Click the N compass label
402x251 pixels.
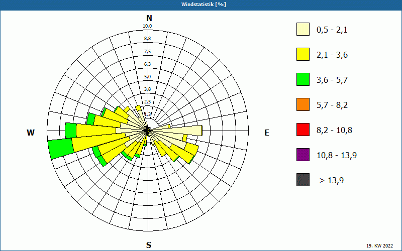(149, 18)
